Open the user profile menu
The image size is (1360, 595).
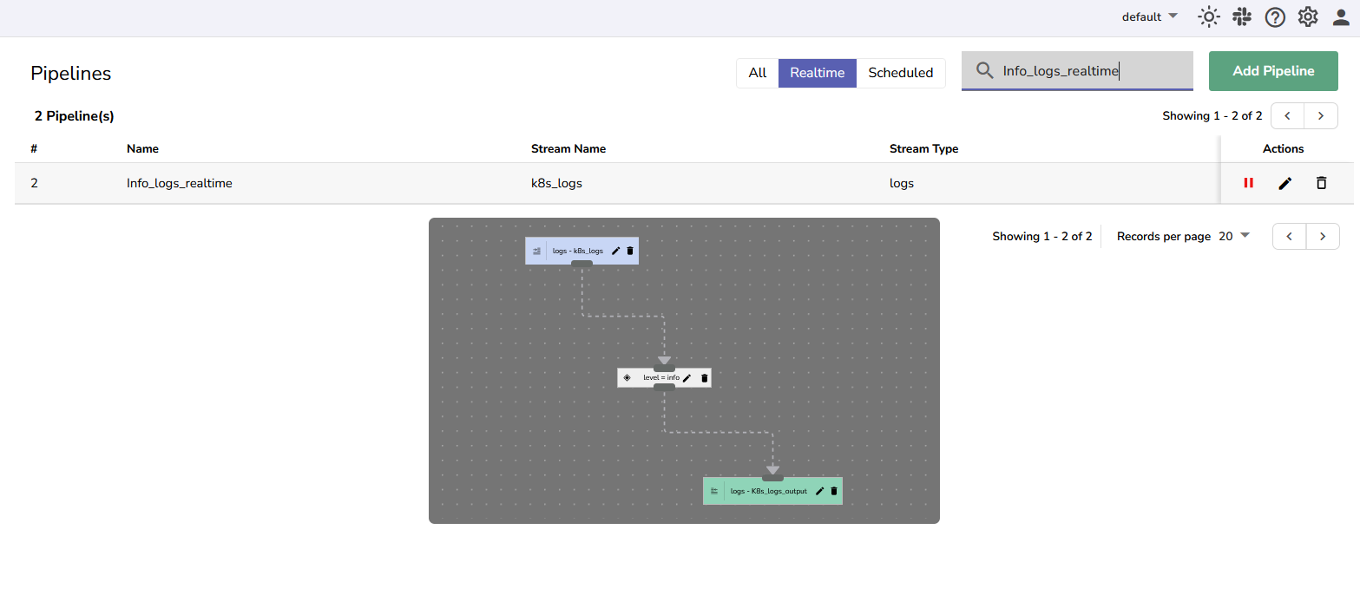tap(1341, 17)
